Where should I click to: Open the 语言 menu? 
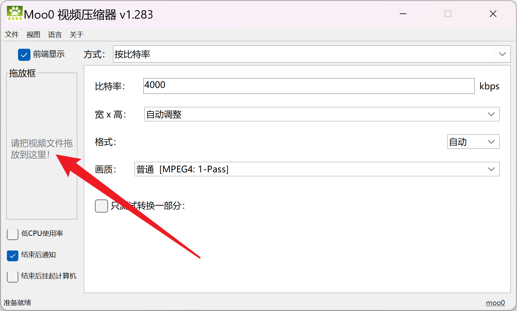55,35
